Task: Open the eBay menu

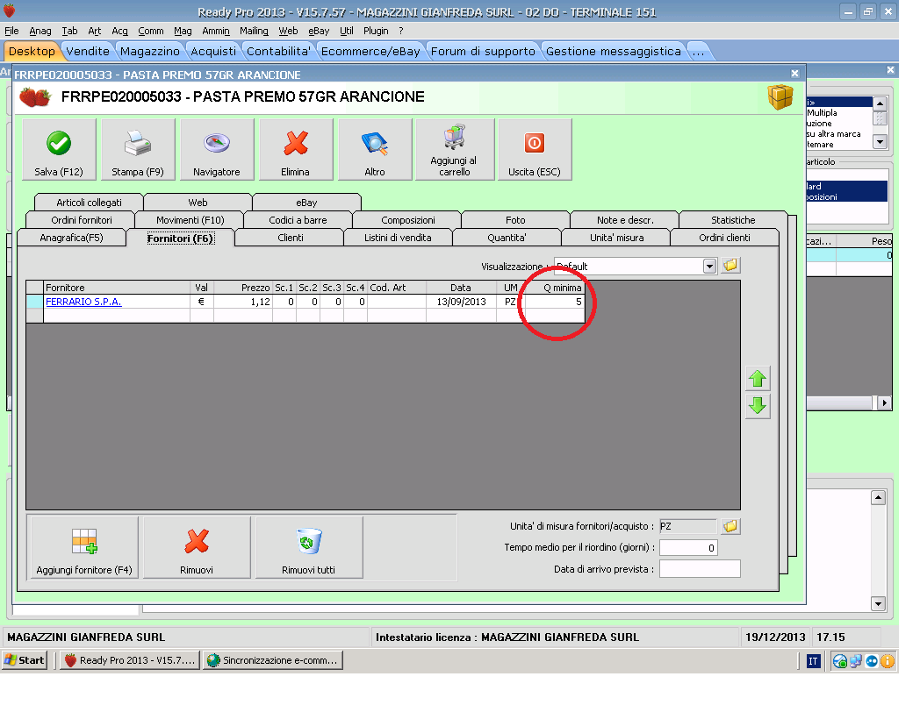Action: tap(319, 31)
